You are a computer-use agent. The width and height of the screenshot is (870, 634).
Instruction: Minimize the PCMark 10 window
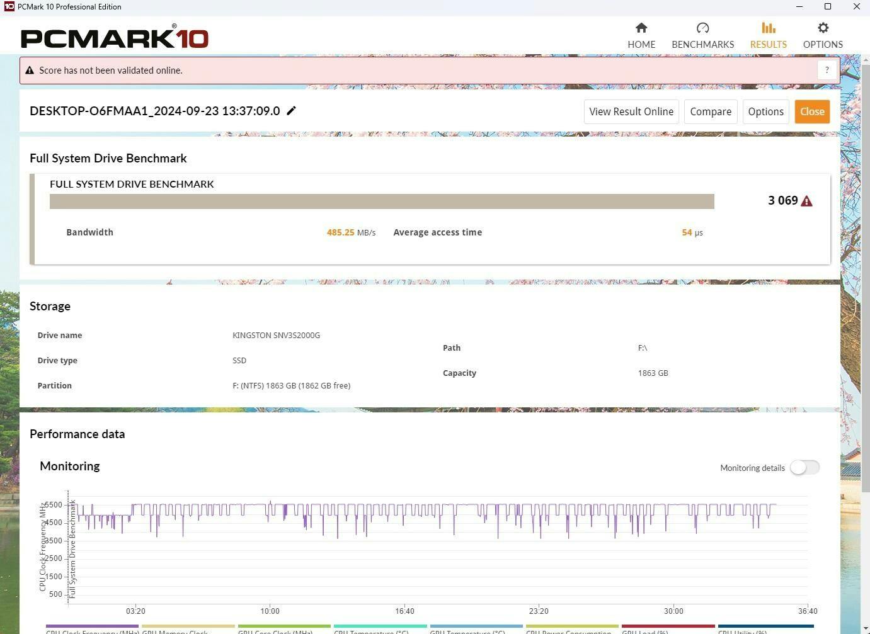tap(799, 6)
